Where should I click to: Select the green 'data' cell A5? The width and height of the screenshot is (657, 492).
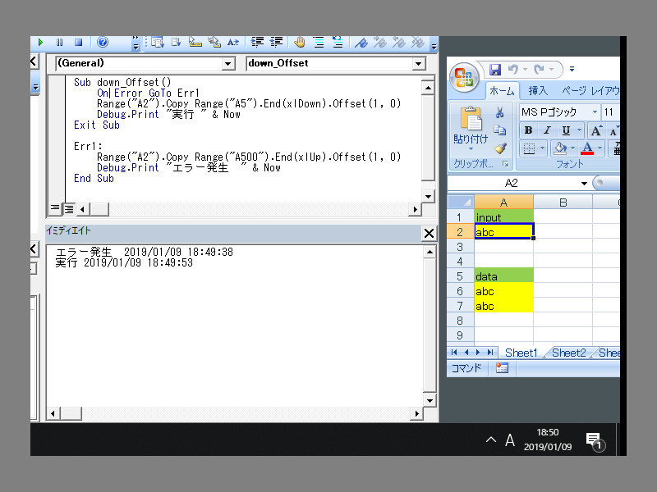pyautogui.click(x=503, y=276)
